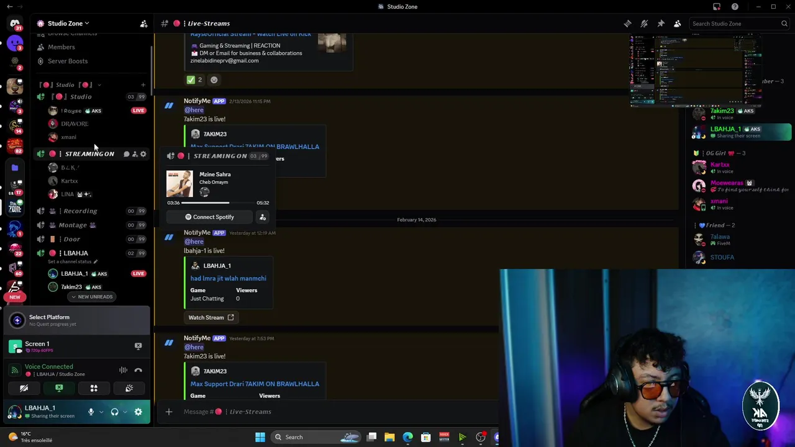Open chat for STREAMING ON channel
The height and width of the screenshot is (447, 795).
click(x=126, y=154)
